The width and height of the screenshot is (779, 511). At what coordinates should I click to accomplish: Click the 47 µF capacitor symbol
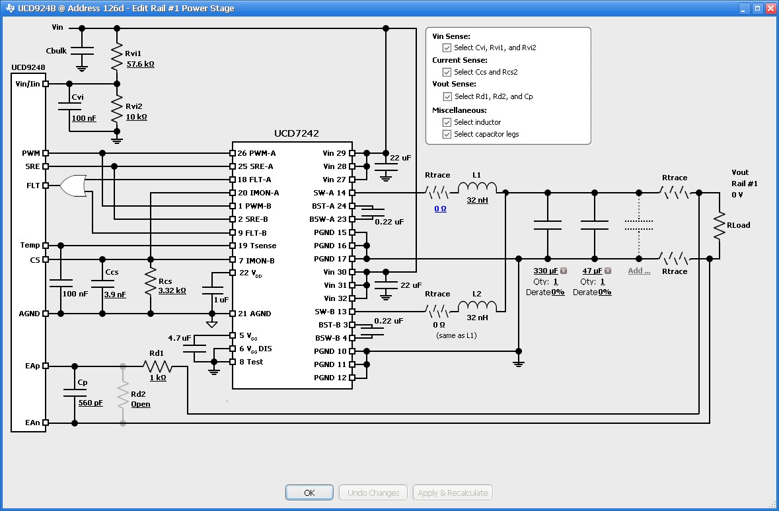pos(595,225)
